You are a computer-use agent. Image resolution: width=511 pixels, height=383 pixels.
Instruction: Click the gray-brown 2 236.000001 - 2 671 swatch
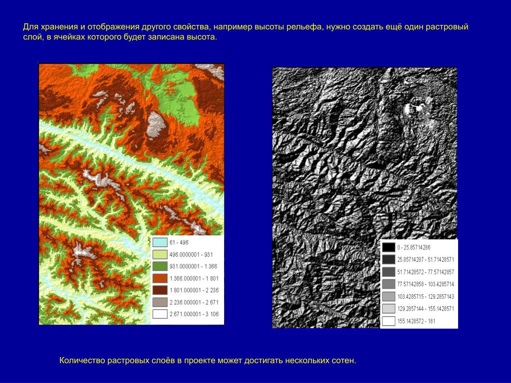pyautogui.click(x=160, y=302)
